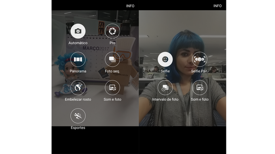Click the Foto seq. label text
This screenshot has height=154, width=275.
112,71
